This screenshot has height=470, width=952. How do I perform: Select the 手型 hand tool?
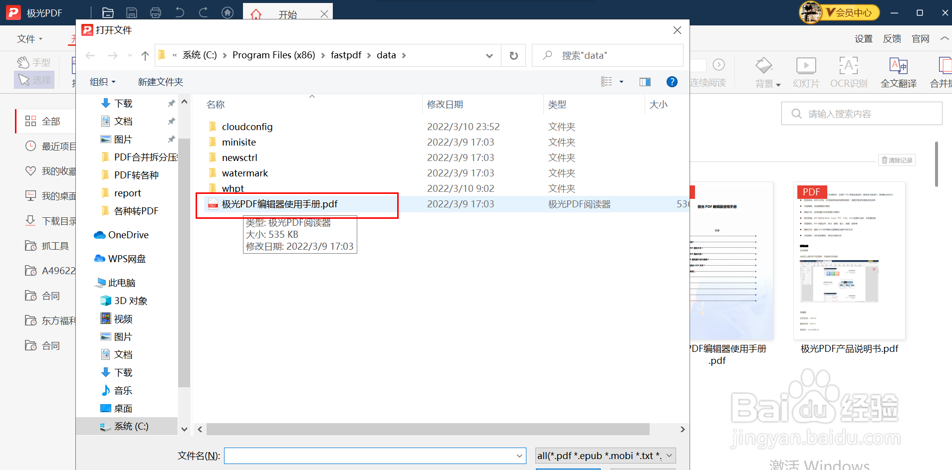click(34, 62)
